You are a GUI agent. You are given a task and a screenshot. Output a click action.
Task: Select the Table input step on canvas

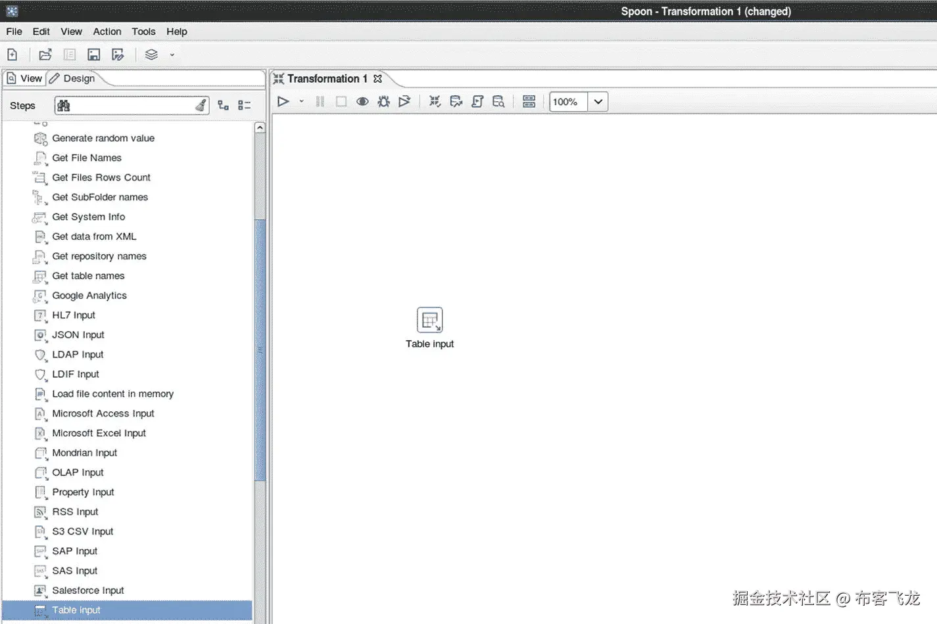coord(430,321)
